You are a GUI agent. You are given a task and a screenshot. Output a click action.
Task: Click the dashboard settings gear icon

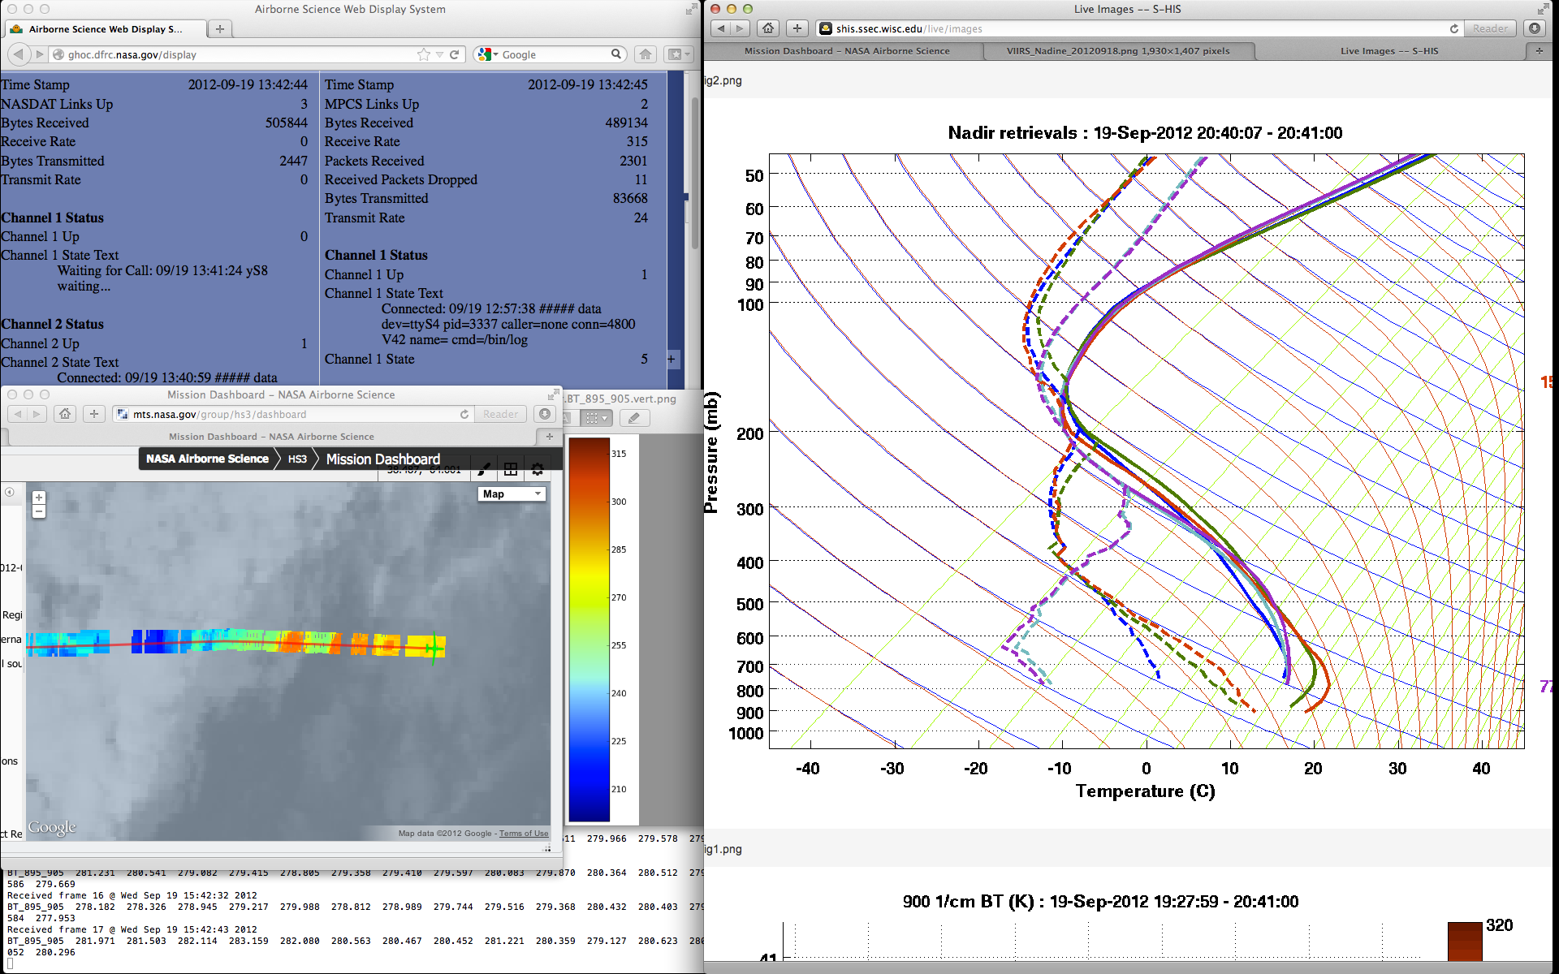(x=537, y=468)
